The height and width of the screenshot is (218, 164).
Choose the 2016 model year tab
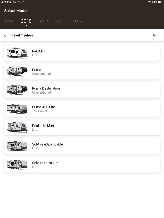60,21
